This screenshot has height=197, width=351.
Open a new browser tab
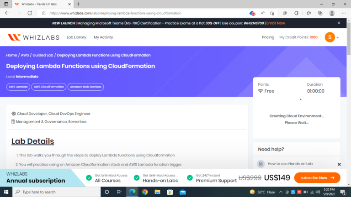[78, 4]
